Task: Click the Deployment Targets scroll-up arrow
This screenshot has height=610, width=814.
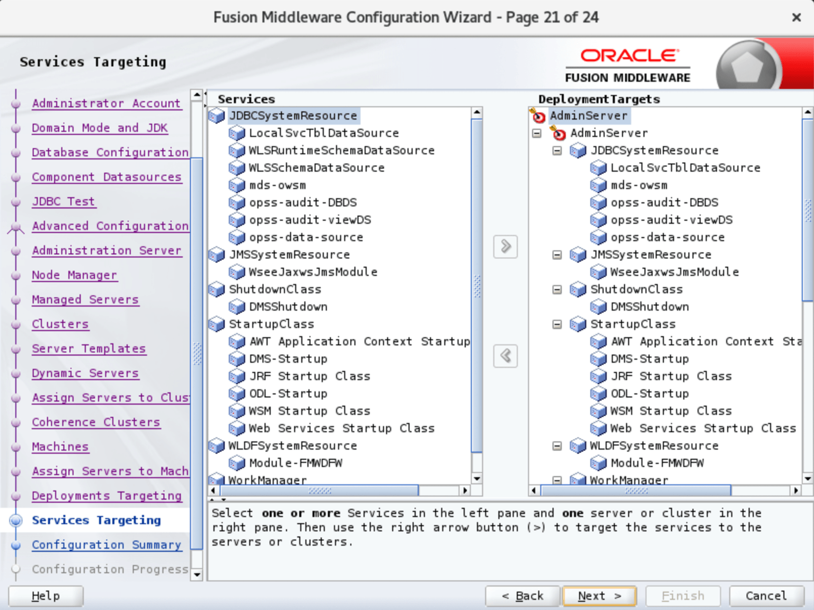Action: pyautogui.click(x=808, y=113)
